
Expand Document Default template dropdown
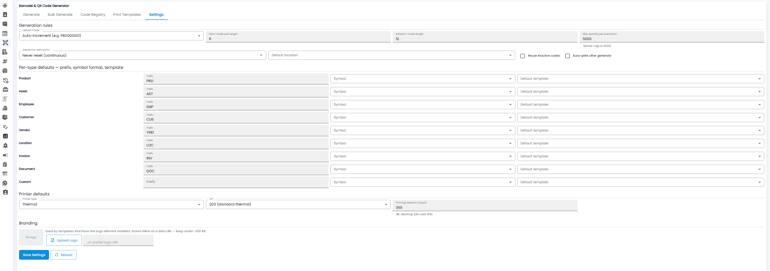pyautogui.click(x=640, y=169)
